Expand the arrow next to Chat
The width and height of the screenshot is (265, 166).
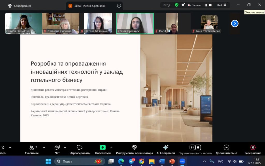65,147
